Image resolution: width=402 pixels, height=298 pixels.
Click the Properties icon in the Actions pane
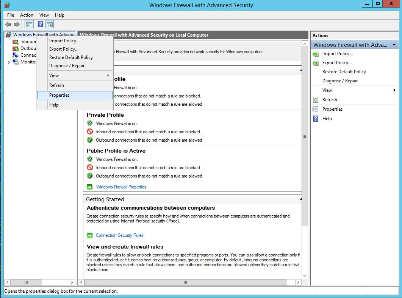(x=316, y=109)
